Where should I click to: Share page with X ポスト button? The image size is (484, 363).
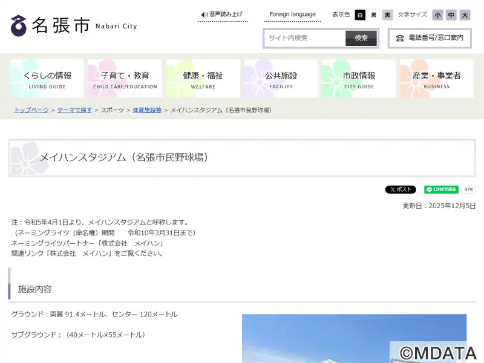(401, 189)
